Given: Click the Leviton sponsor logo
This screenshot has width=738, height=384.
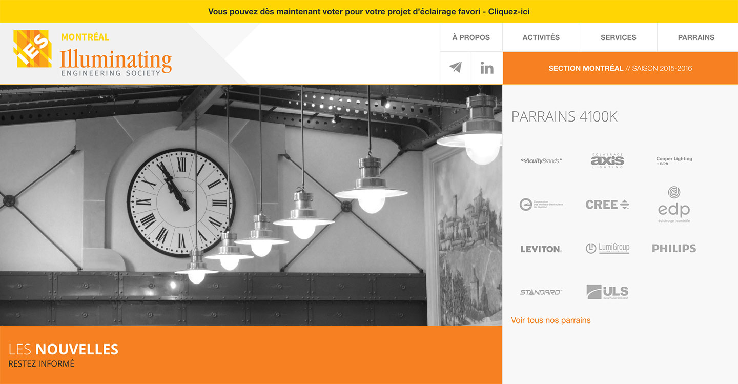Looking at the screenshot, I should (x=541, y=249).
